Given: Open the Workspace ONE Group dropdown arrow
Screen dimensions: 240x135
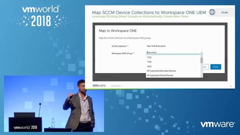Looking at the screenshot, I should coord(202,52).
